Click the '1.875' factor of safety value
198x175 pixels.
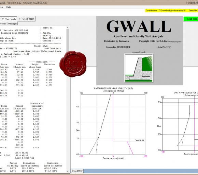13,171
